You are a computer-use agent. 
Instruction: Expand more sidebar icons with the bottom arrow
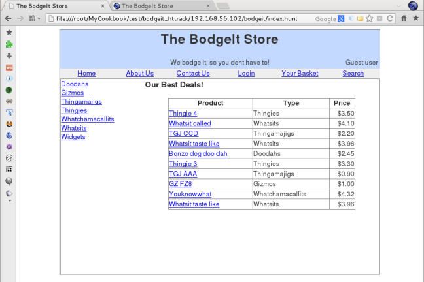pos(10,201)
